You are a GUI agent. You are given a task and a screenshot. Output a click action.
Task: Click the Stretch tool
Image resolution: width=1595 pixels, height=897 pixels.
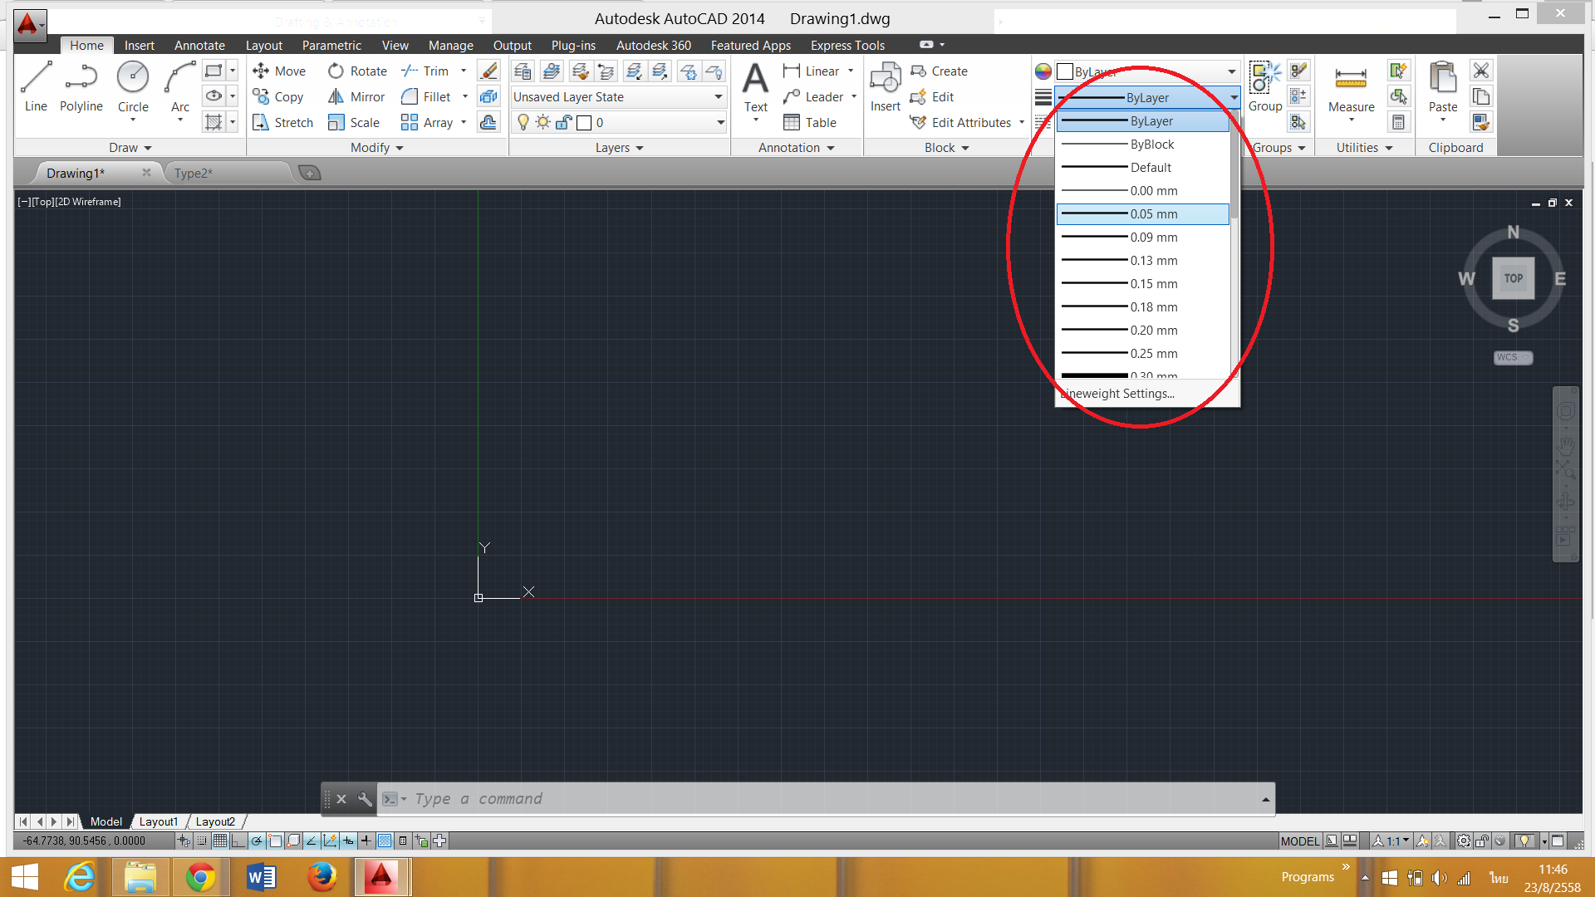pyautogui.click(x=282, y=123)
